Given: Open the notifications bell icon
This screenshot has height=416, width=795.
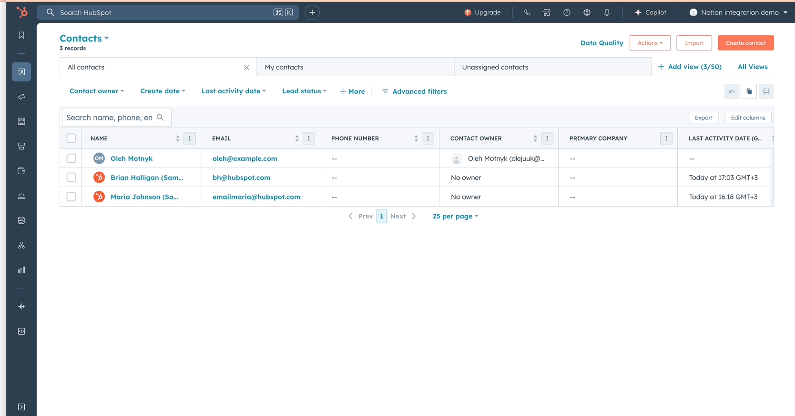Looking at the screenshot, I should coord(607,12).
